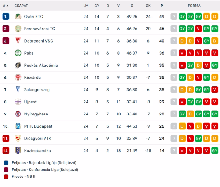
Task: Click the blue rank 1 position badge
Action: click(5, 16)
